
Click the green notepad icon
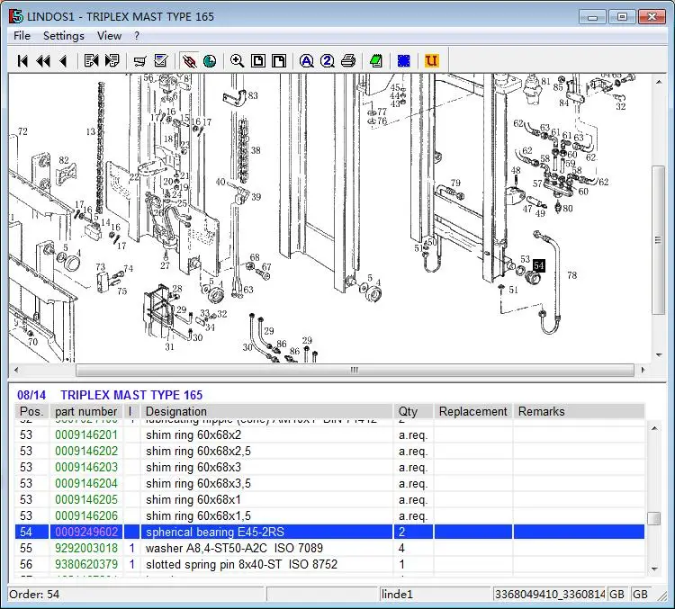point(376,61)
